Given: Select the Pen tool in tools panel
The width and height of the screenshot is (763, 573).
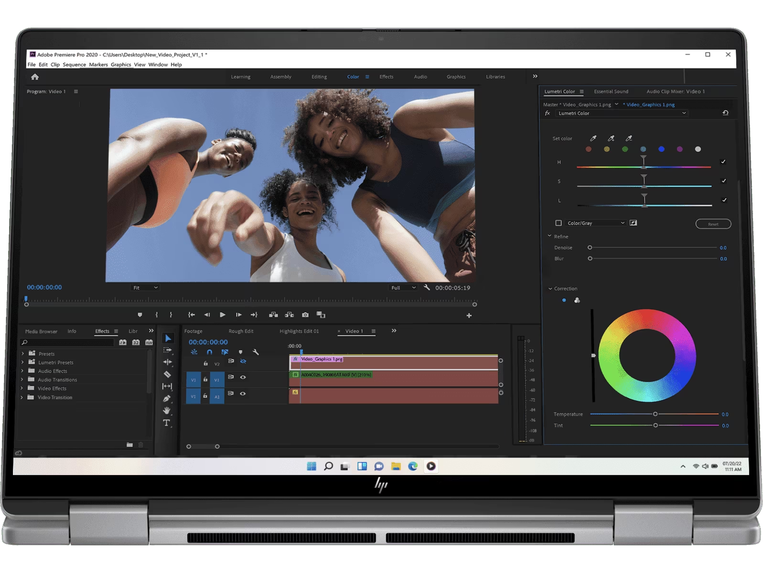Looking at the screenshot, I should [x=167, y=399].
